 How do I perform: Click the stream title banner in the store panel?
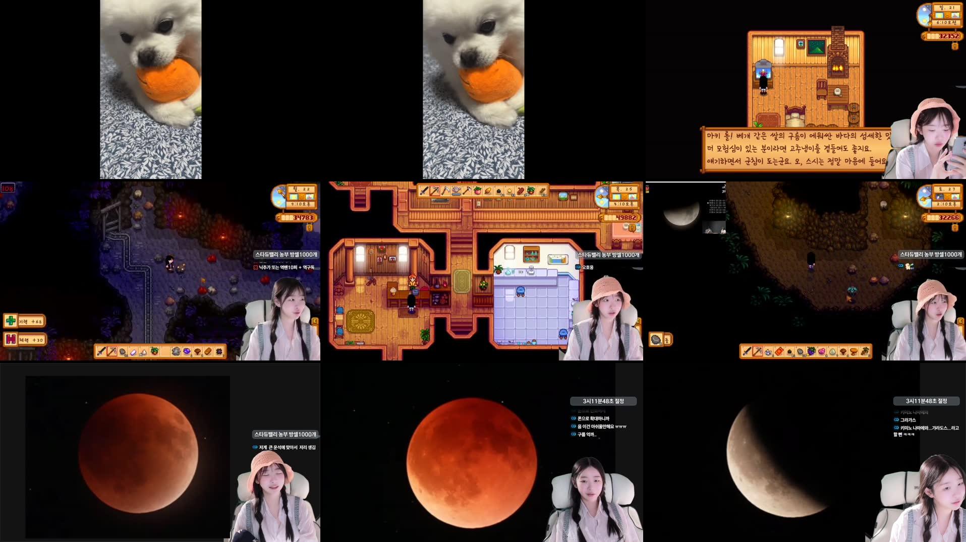click(609, 255)
